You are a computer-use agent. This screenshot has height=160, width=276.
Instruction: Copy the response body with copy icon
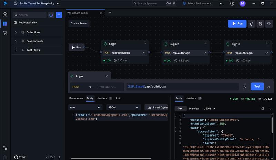pyautogui.click(x=263, y=109)
